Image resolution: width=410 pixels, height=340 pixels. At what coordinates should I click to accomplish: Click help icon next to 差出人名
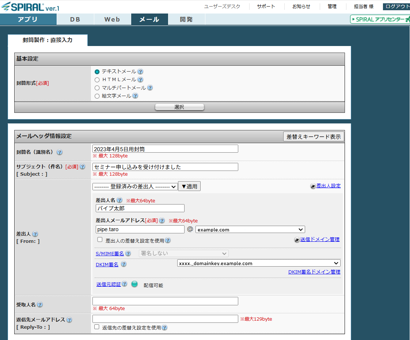coord(119,200)
